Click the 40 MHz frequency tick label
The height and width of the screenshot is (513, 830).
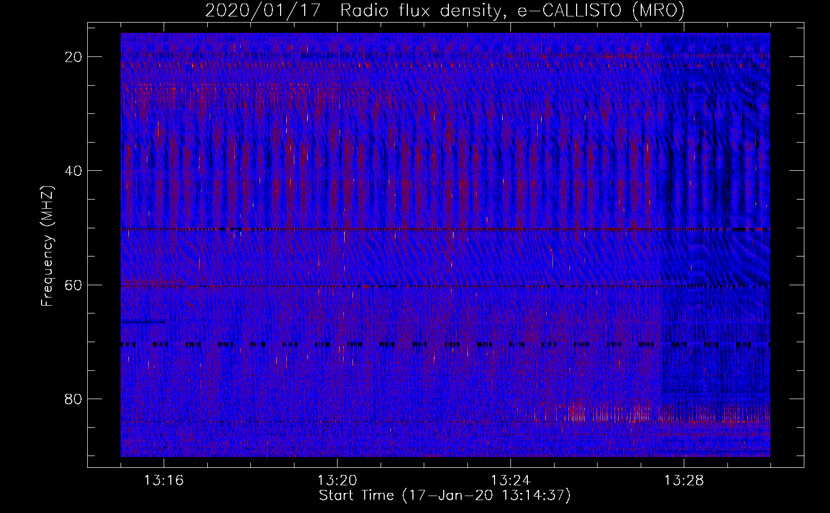click(x=73, y=171)
